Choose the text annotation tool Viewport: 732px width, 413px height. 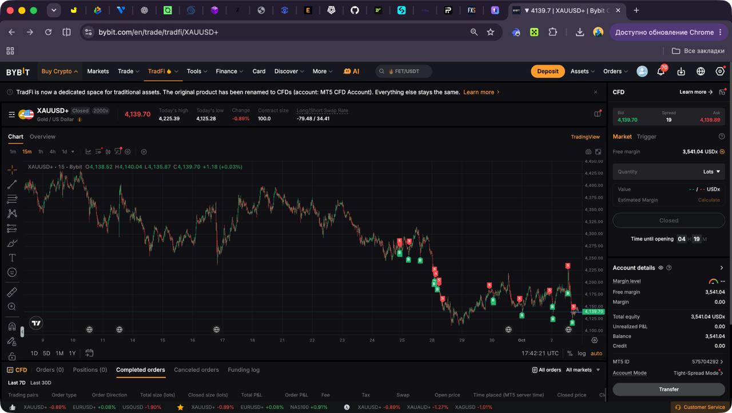point(12,258)
